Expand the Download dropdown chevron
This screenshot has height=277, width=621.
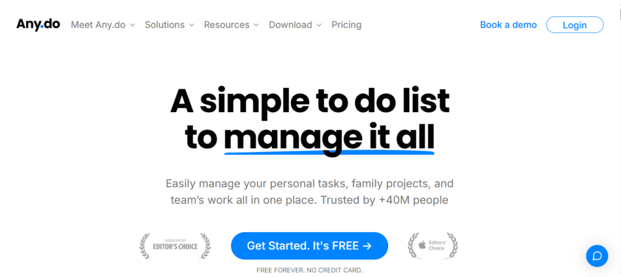(319, 25)
